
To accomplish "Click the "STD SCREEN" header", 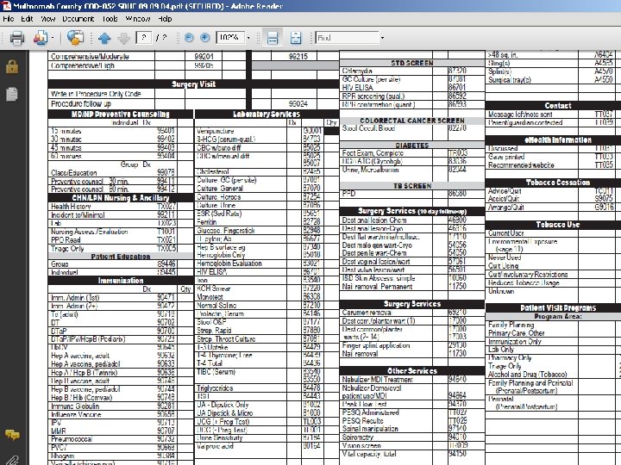I will [x=412, y=63].
